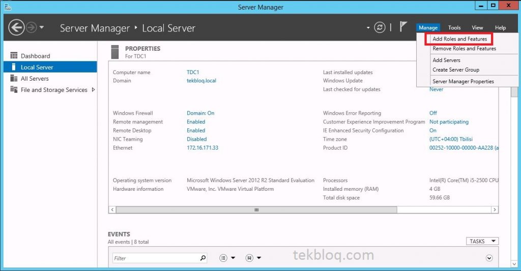Expand the File and Storage Services arrow
The width and height of the screenshot is (521, 271).
(x=93, y=89)
